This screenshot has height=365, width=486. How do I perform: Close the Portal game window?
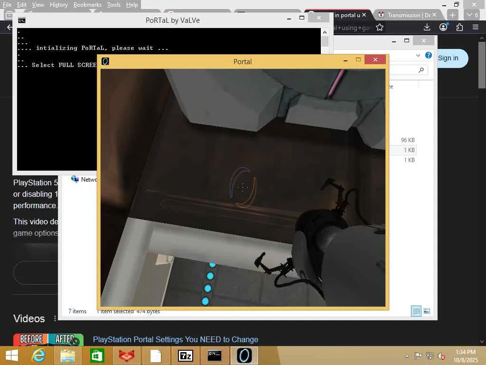tap(375, 59)
